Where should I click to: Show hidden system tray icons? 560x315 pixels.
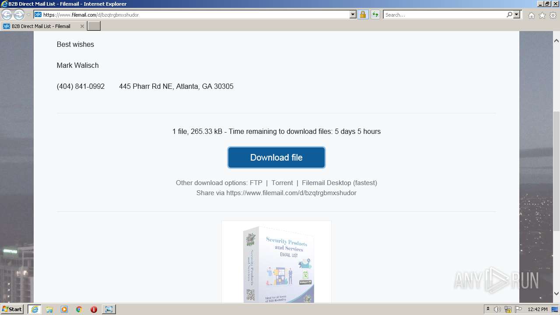[x=488, y=309]
